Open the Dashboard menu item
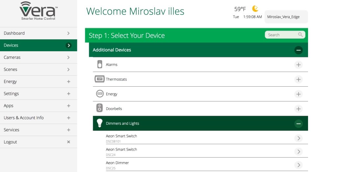The image size is (337, 172). point(38,33)
